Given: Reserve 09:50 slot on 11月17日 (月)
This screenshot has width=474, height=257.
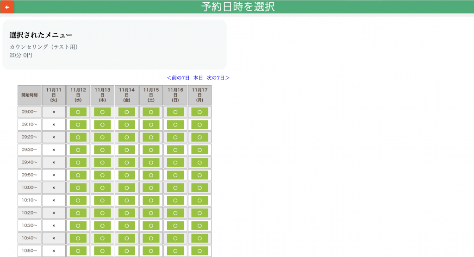Looking at the screenshot, I should [x=200, y=175].
